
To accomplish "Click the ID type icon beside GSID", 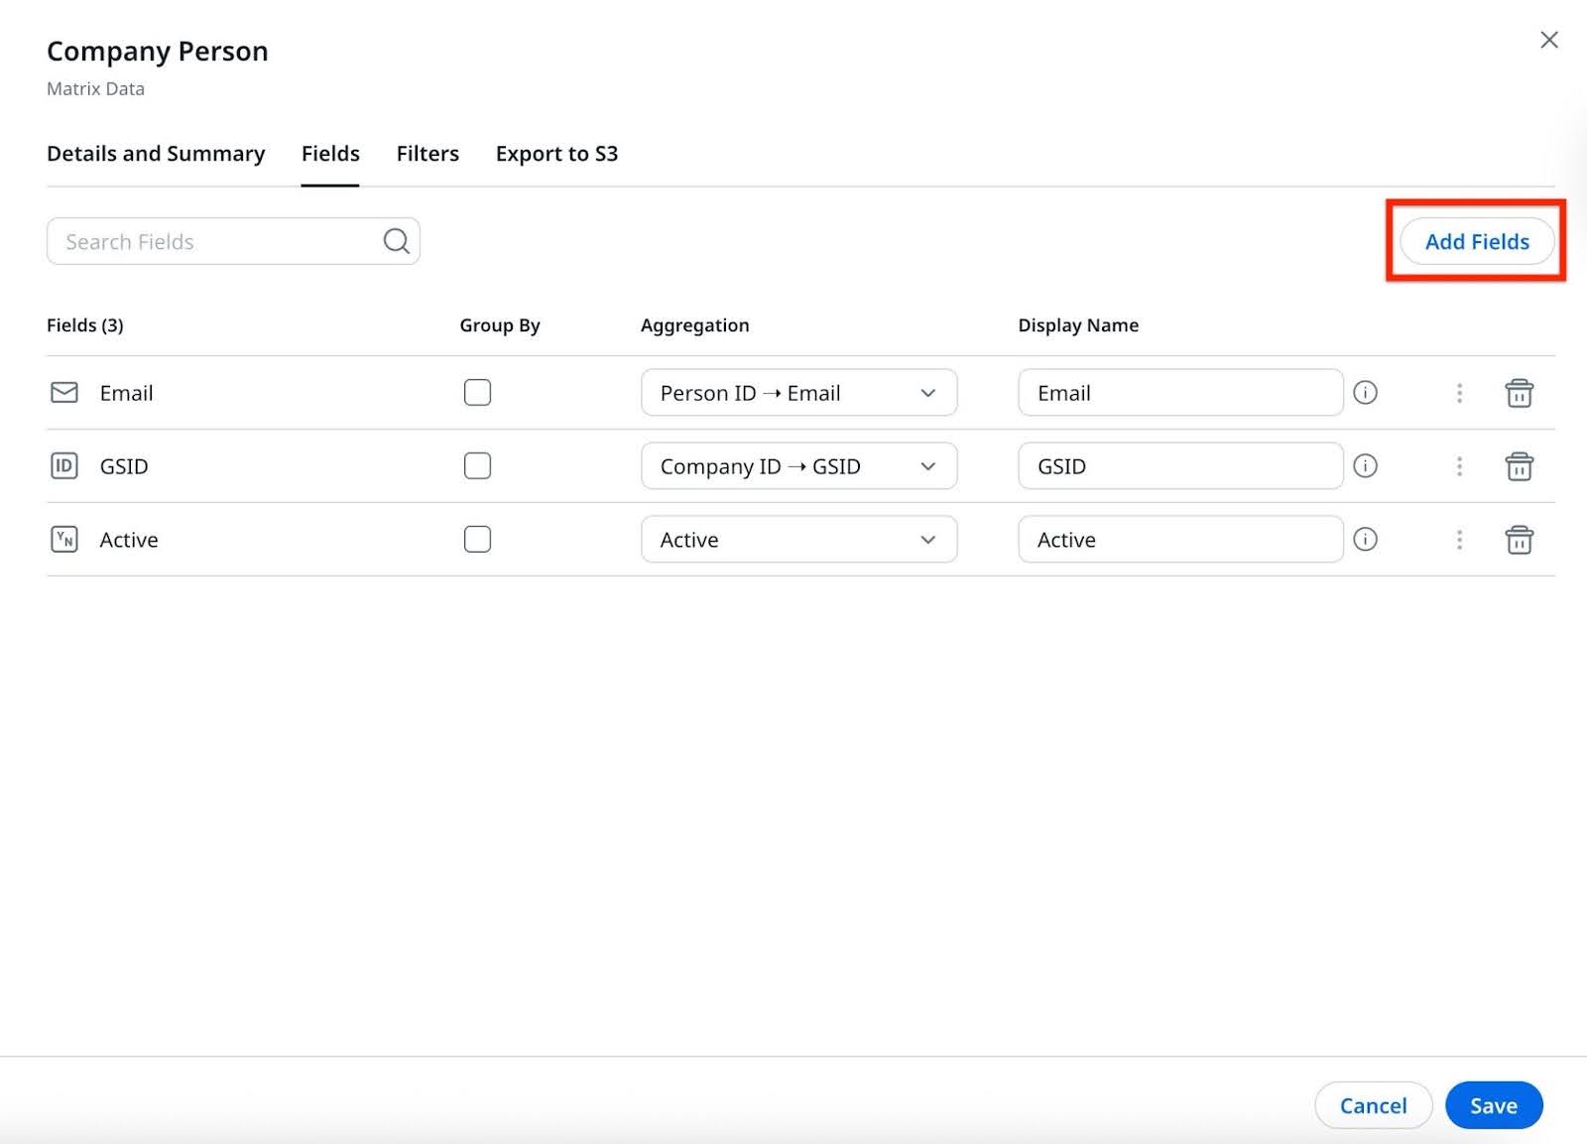I will pyautogui.click(x=63, y=465).
